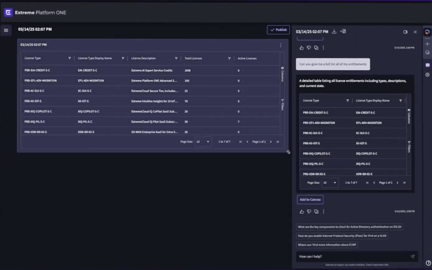Click the Active Licenses value 7

tap(238, 121)
